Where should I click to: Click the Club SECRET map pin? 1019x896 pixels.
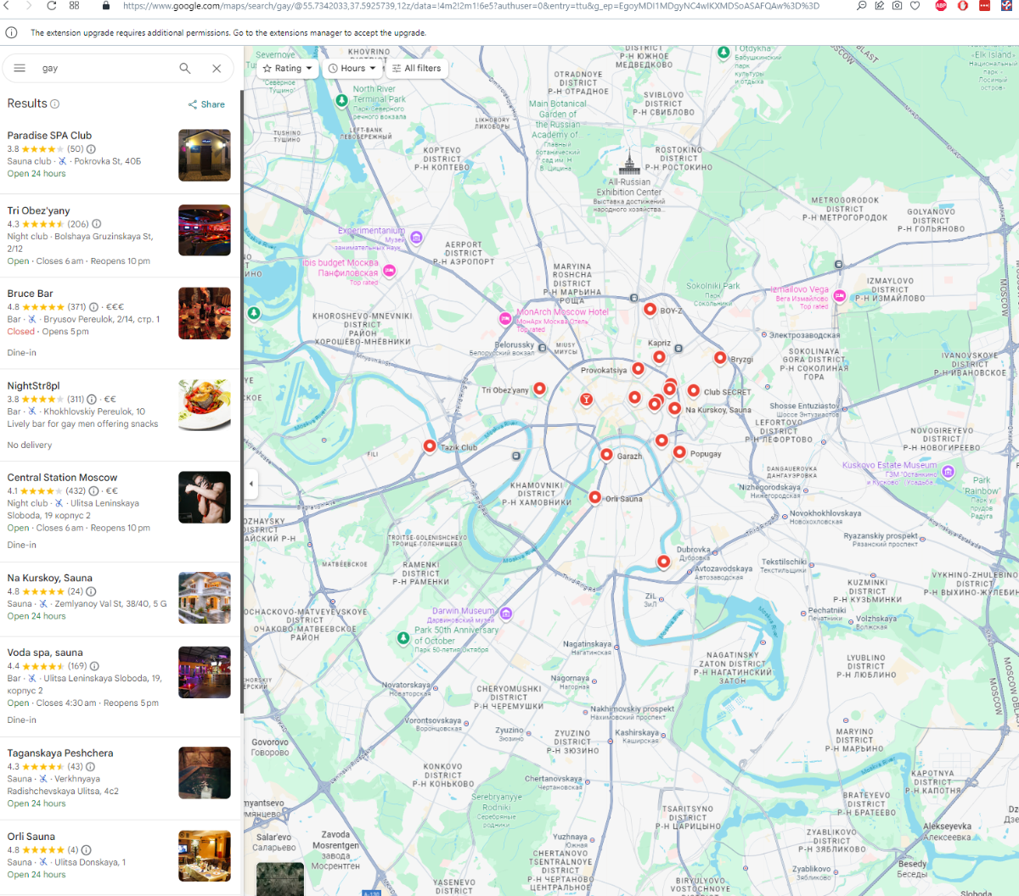pos(694,391)
